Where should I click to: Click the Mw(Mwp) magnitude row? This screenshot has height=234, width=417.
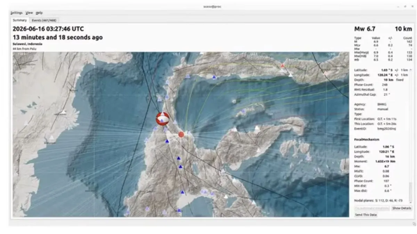[x=383, y=52]
